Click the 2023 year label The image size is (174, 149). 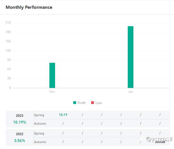(20, 116)
